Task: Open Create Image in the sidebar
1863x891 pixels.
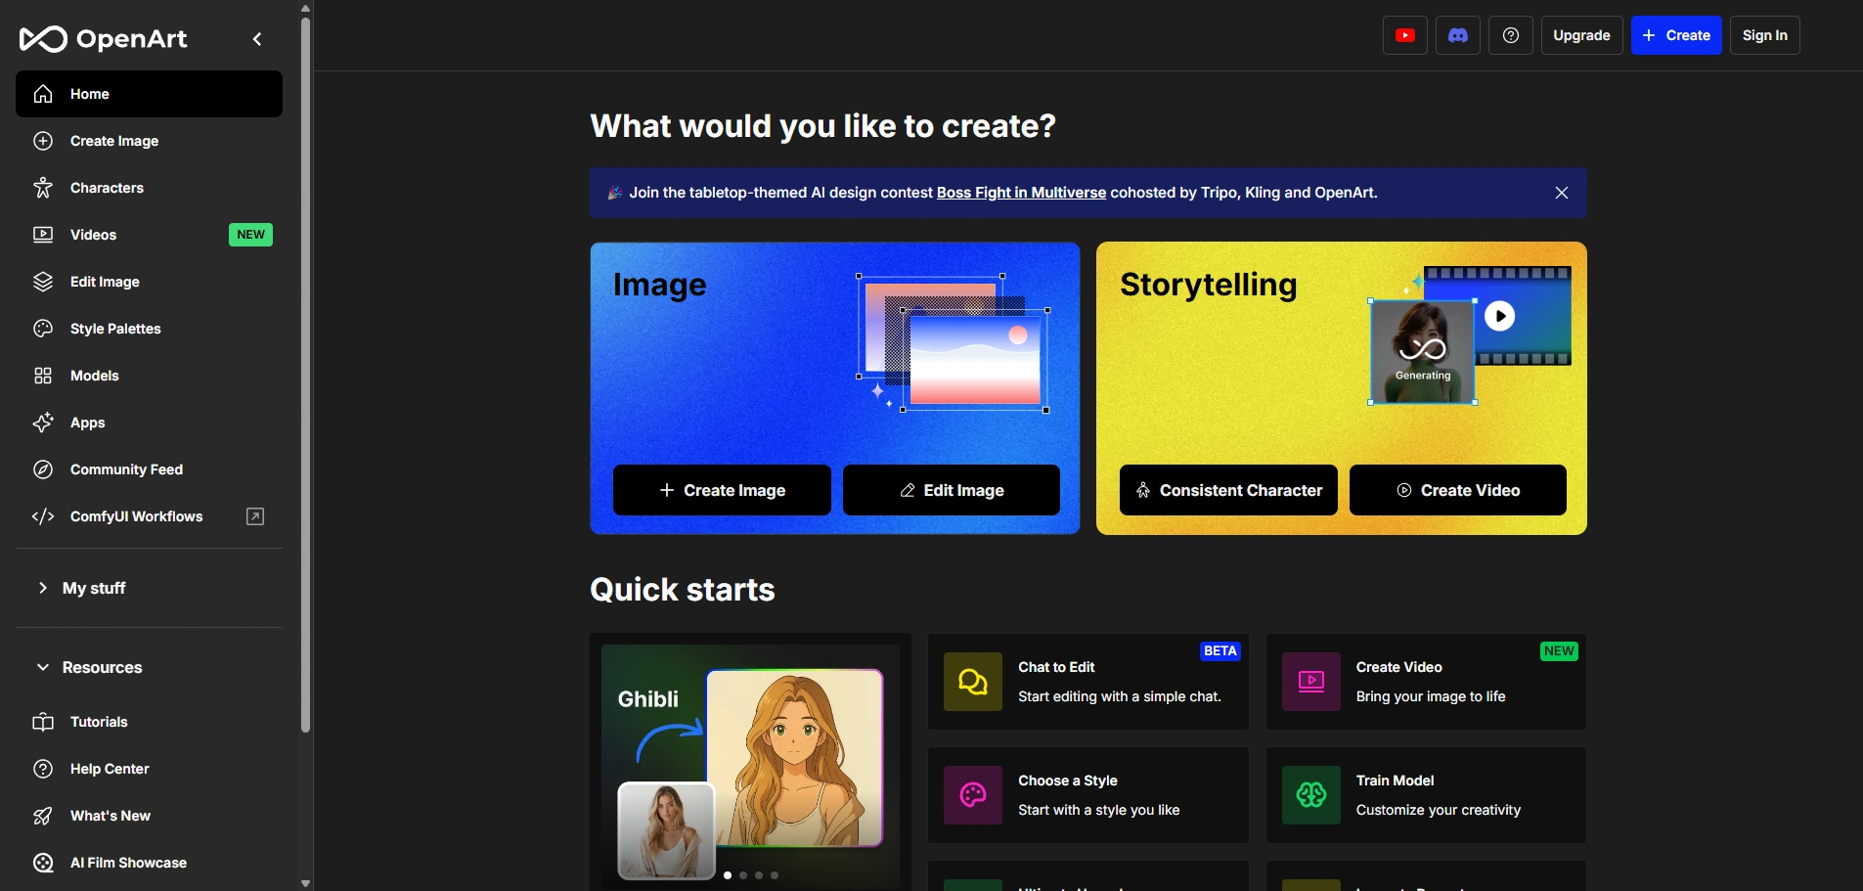Action: coord(149,141)
